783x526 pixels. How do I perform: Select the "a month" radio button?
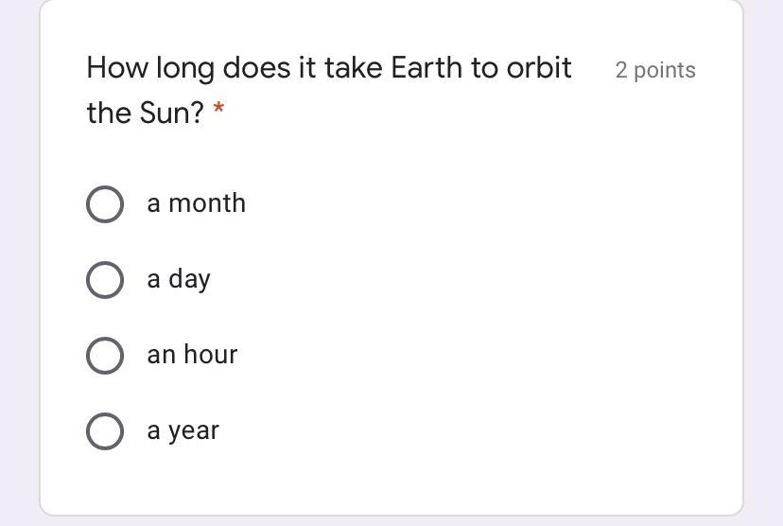point(104,204)
